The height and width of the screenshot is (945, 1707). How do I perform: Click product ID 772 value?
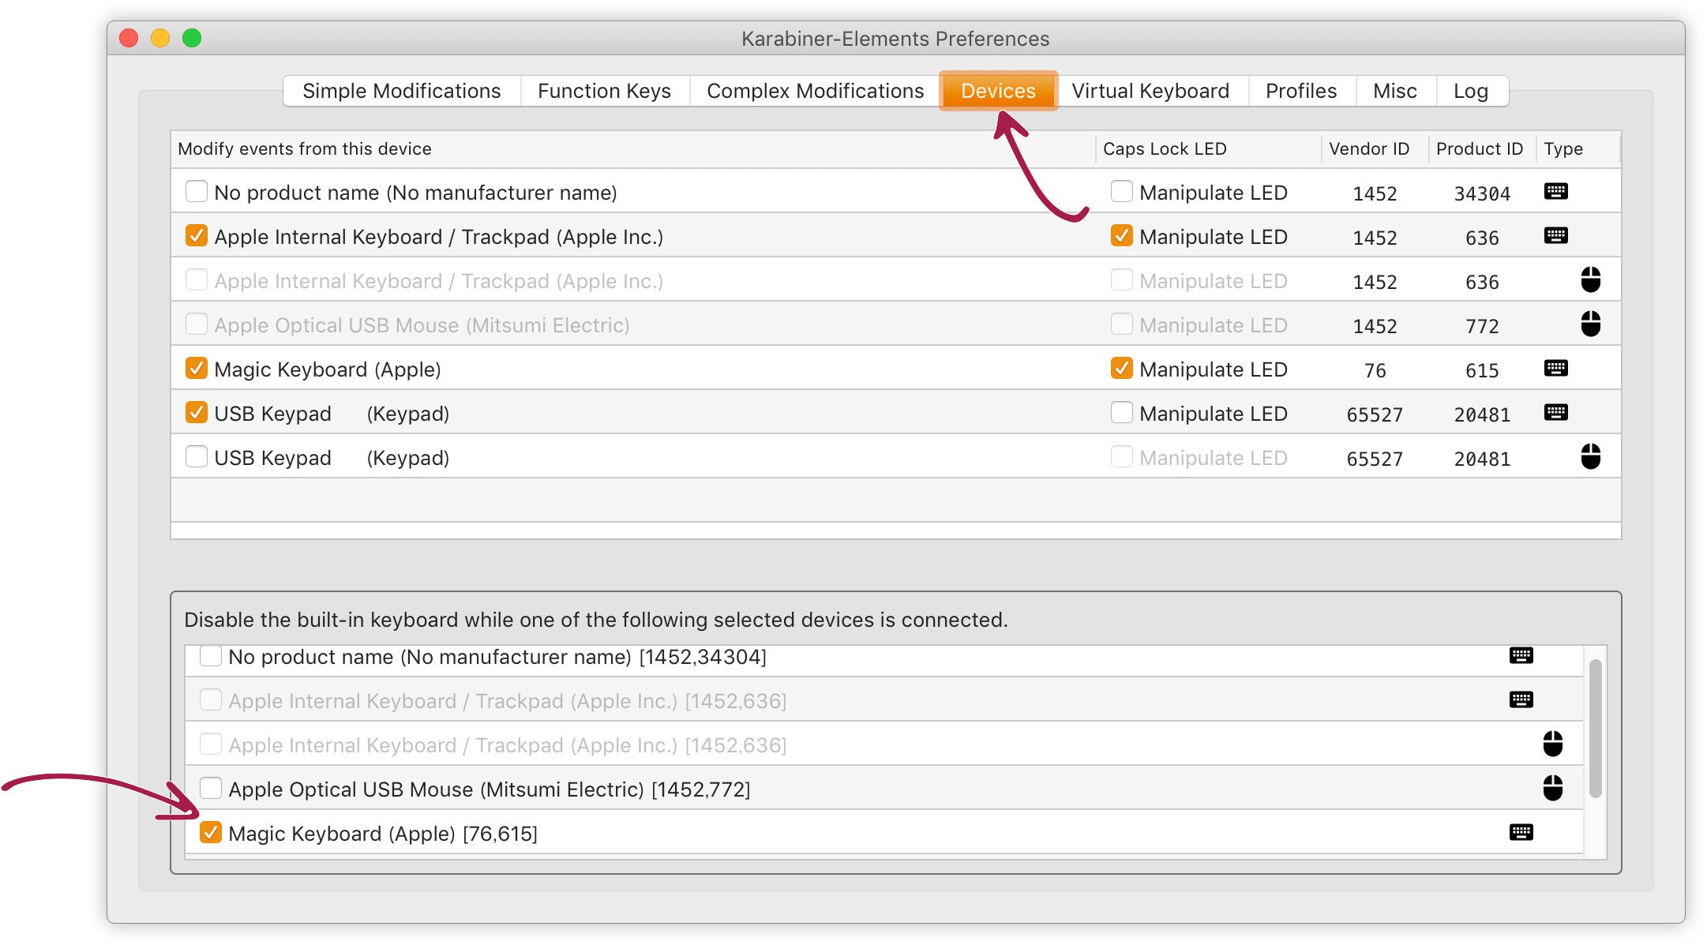[x=1483, y=326]
